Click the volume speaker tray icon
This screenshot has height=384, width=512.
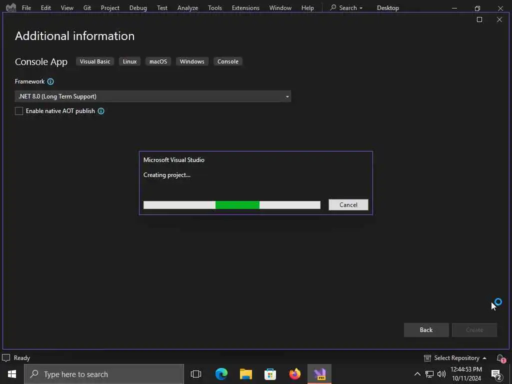441,374
